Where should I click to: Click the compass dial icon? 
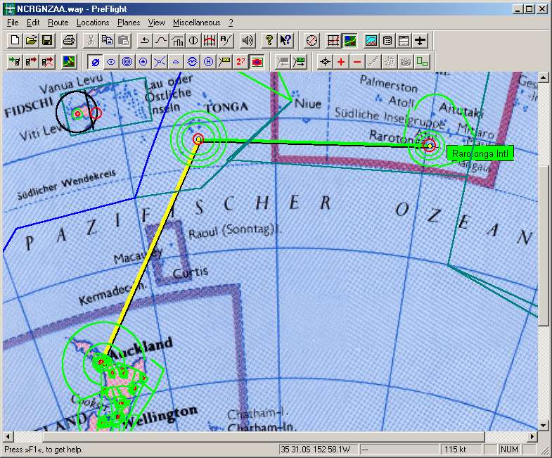[x=312, y=41]
